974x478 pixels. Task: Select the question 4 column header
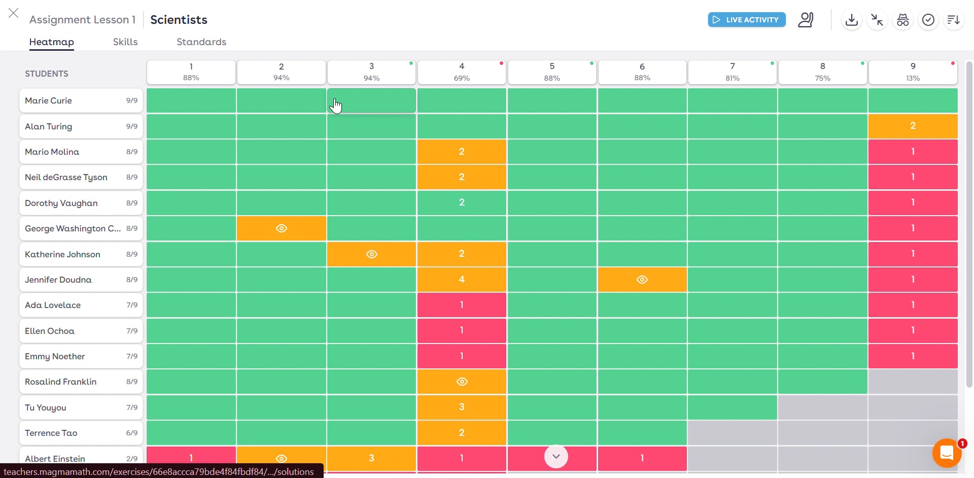[x=462, y=72]
